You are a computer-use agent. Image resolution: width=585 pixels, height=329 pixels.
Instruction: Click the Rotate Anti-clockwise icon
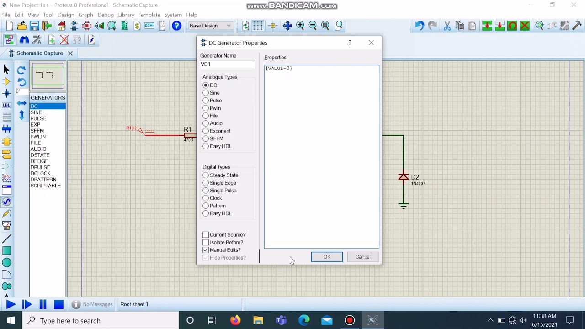click(21, 82)
